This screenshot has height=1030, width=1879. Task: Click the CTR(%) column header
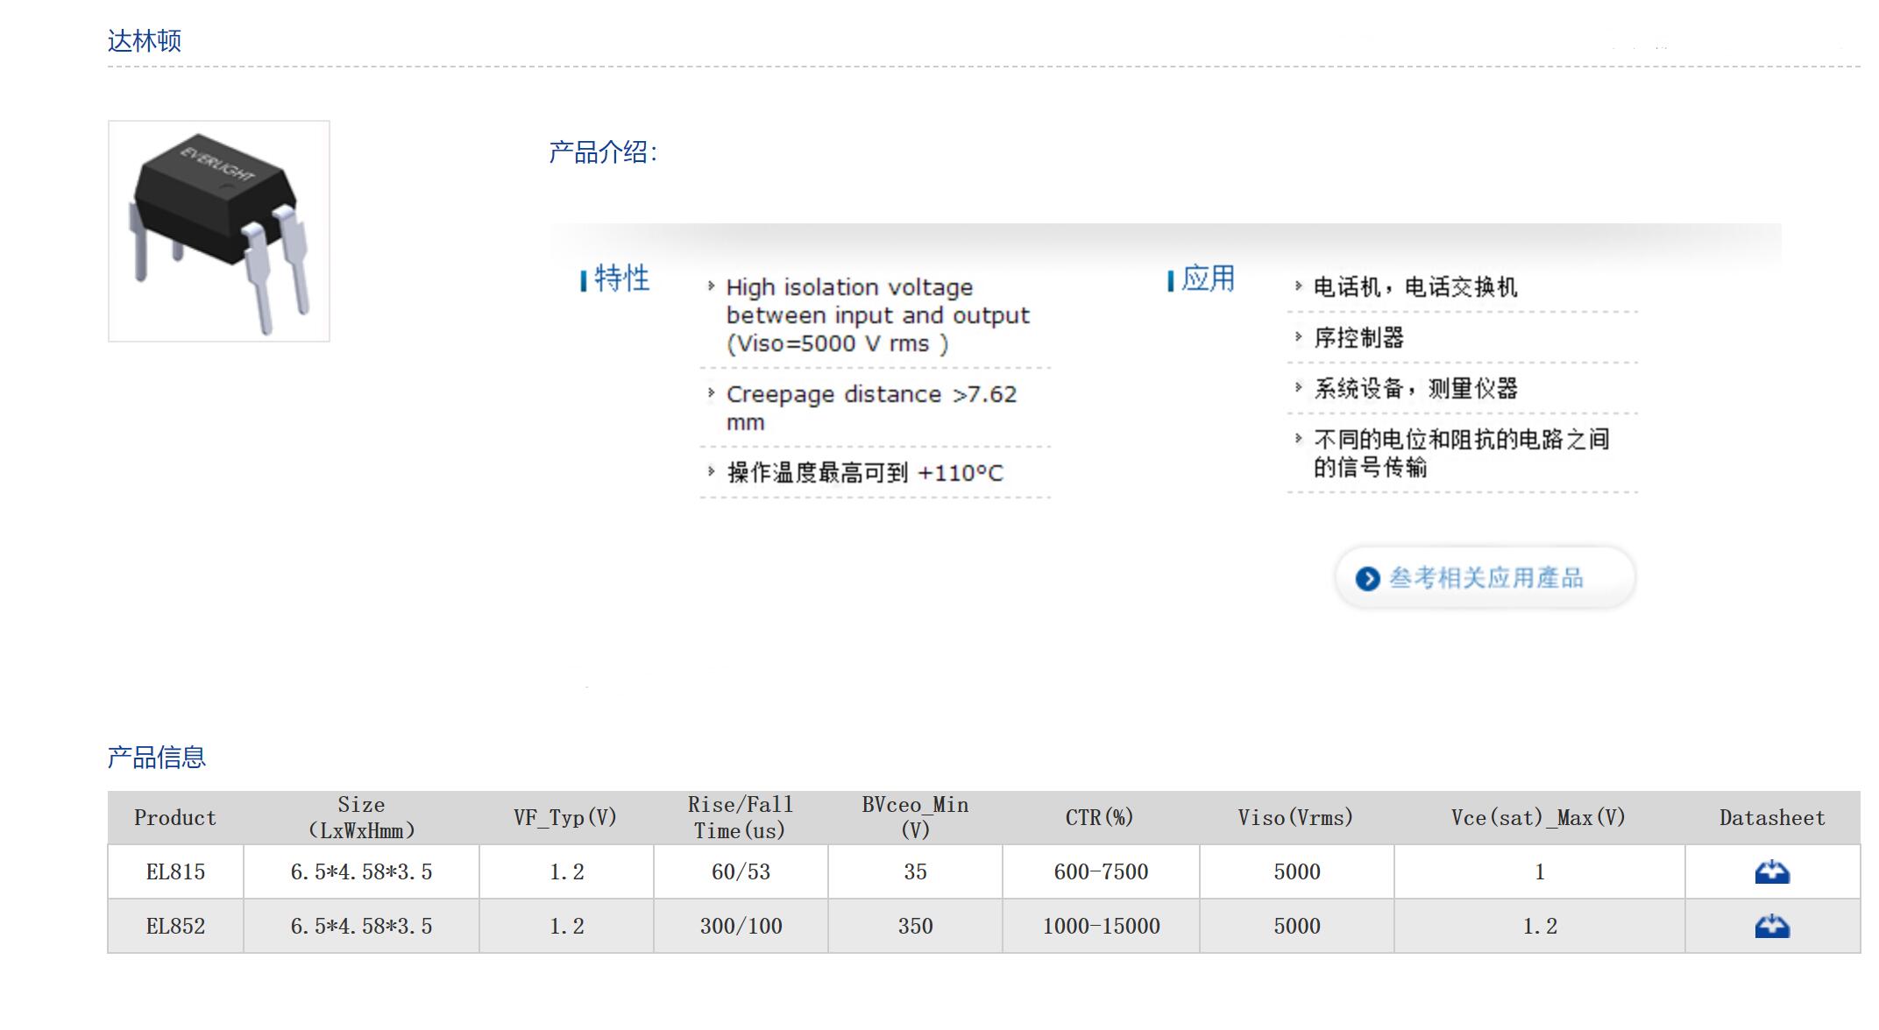pos(1100,818)
